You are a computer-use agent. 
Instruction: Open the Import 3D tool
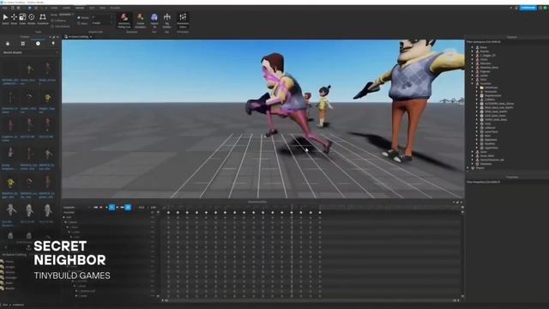coord(154,21)
